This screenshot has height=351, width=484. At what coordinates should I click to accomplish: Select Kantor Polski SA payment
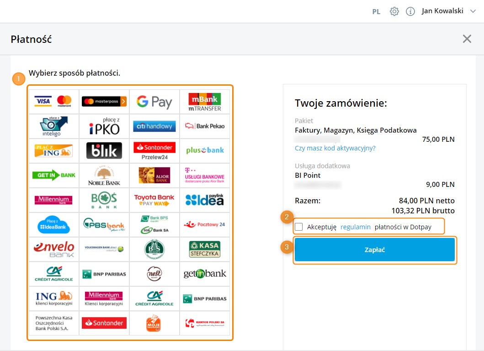click(205, 323)
